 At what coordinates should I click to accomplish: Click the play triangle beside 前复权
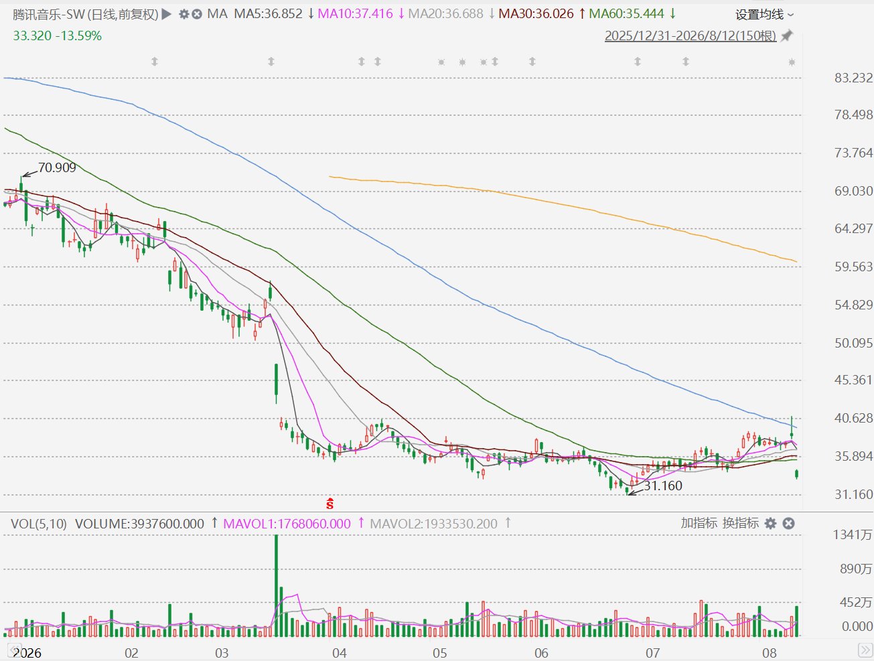(167, 13)
